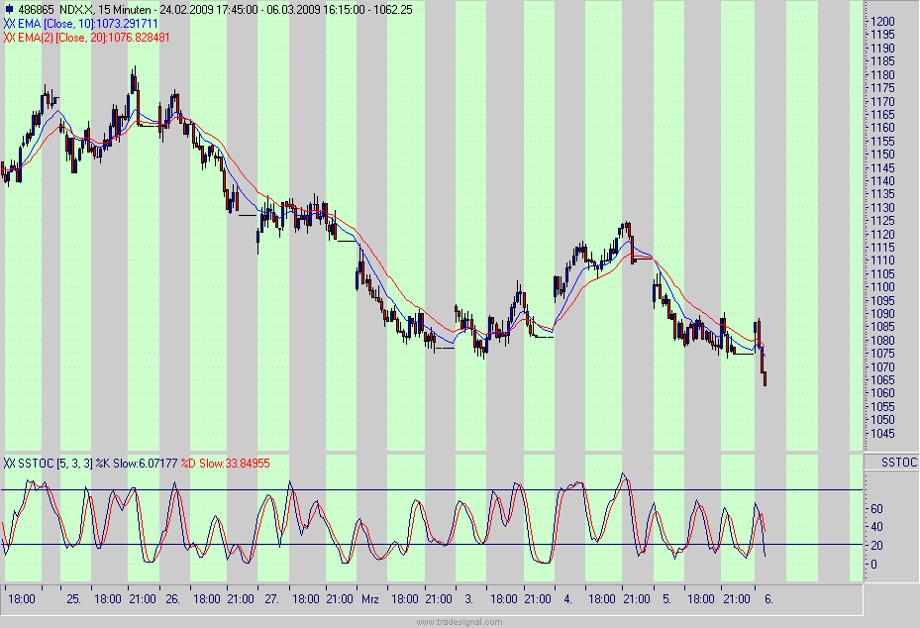Click the XX icon before SSTOC indicator label
This screenshot has height=628, width=920.
[x=10, y=463]
